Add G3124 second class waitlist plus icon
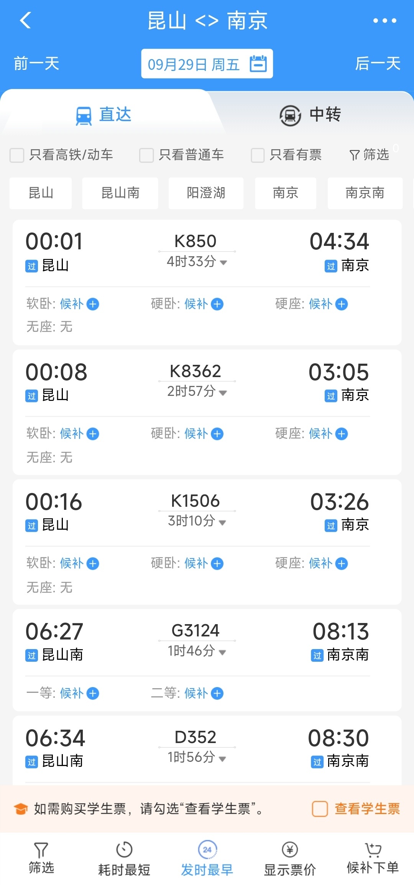414x885 pixels. [x=217, y=693]
